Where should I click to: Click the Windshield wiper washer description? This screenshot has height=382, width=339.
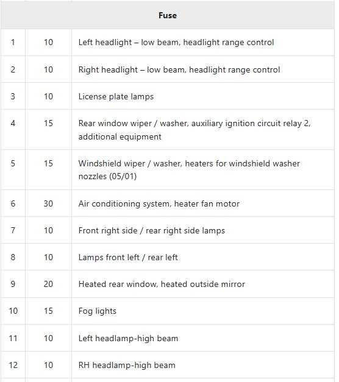(189, 170)
